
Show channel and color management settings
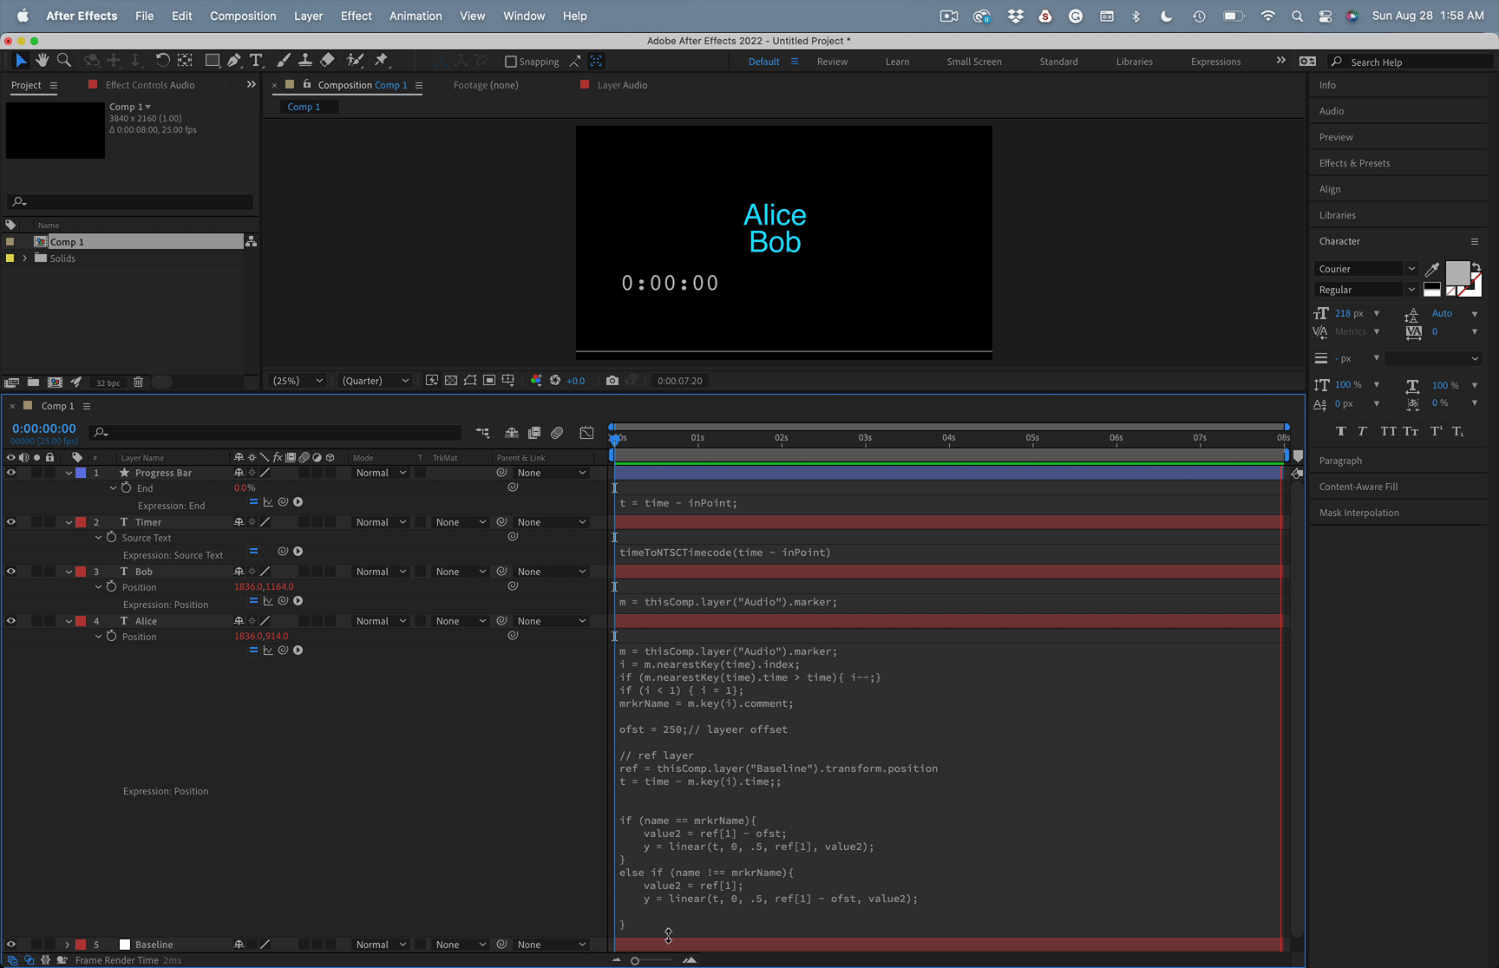[x=536, y=380]
